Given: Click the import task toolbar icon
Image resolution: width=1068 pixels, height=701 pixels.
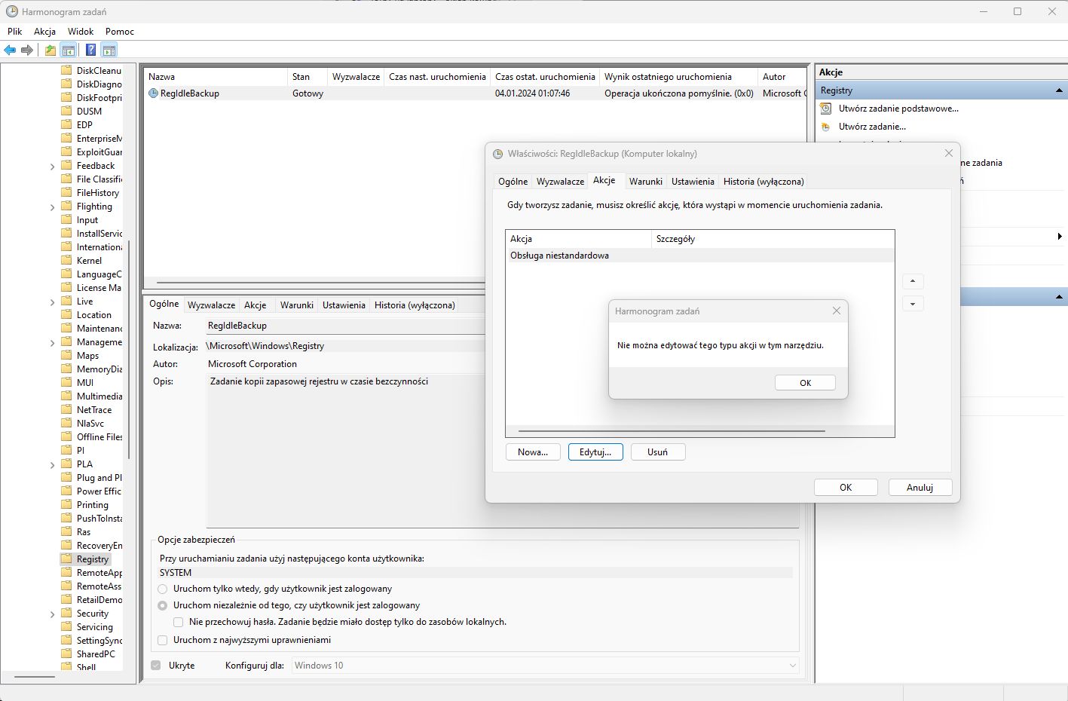Looking at the screenshot, I should point(48,50).
